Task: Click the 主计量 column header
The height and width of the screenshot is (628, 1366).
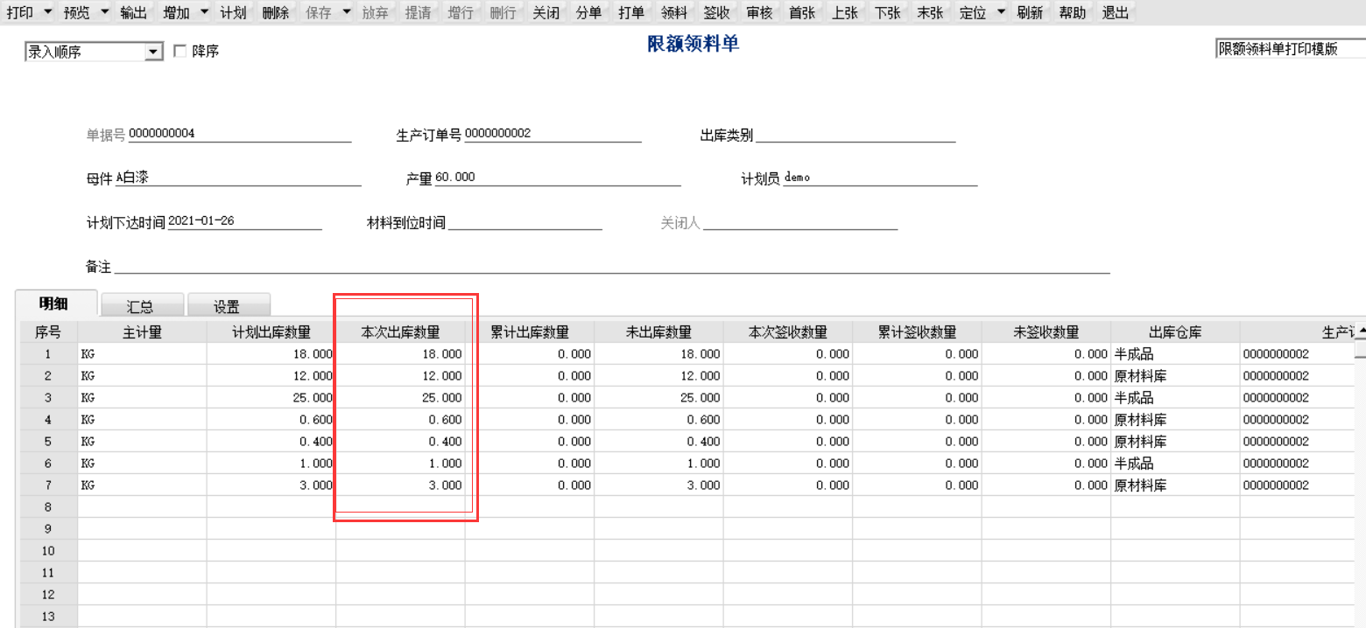Action: 143,332
